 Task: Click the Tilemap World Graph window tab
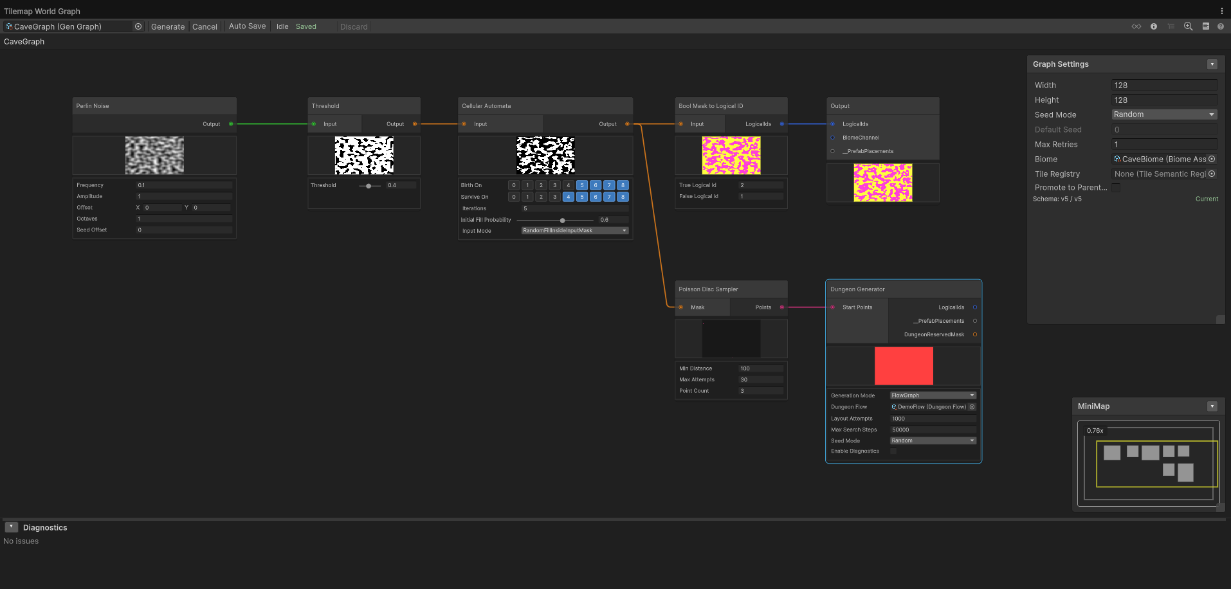point(42,11)
